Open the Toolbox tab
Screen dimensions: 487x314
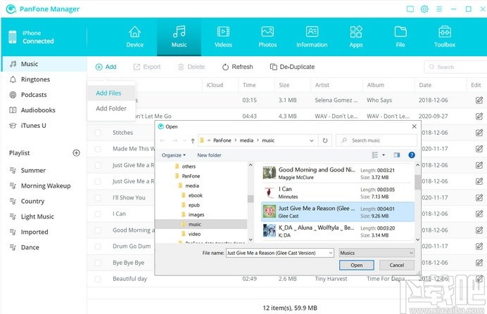pos(445,37)
